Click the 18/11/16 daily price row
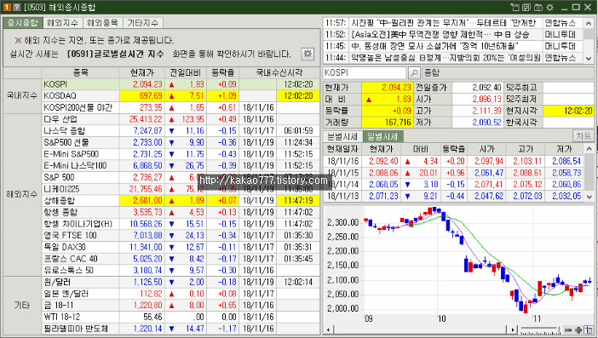Viewport: 598px width, 338px height. coord(454,161)
